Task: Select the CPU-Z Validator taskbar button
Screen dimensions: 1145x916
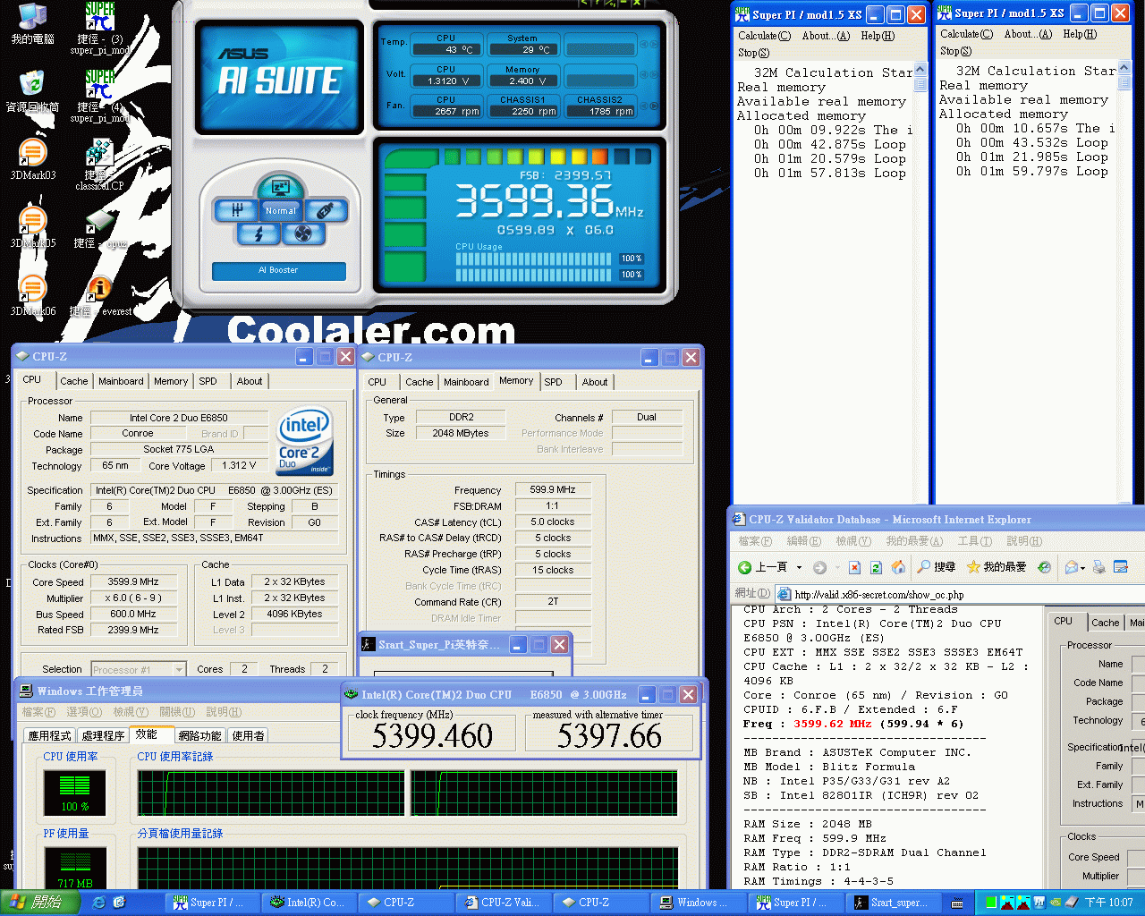Action: [x=504, y=902]
